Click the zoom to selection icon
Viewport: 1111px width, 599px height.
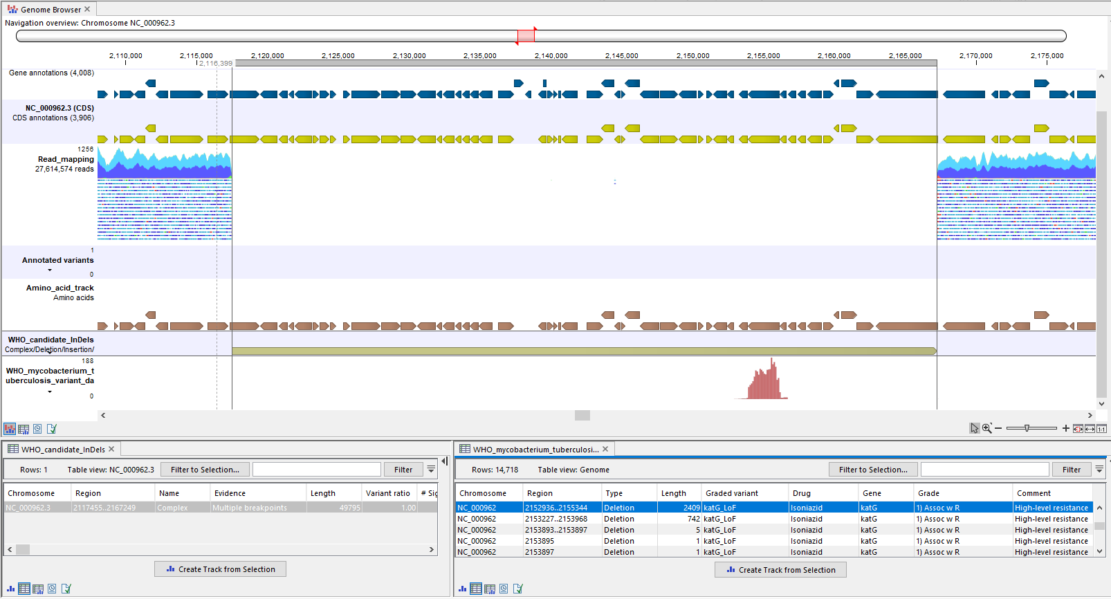(x=1078, y=429)
